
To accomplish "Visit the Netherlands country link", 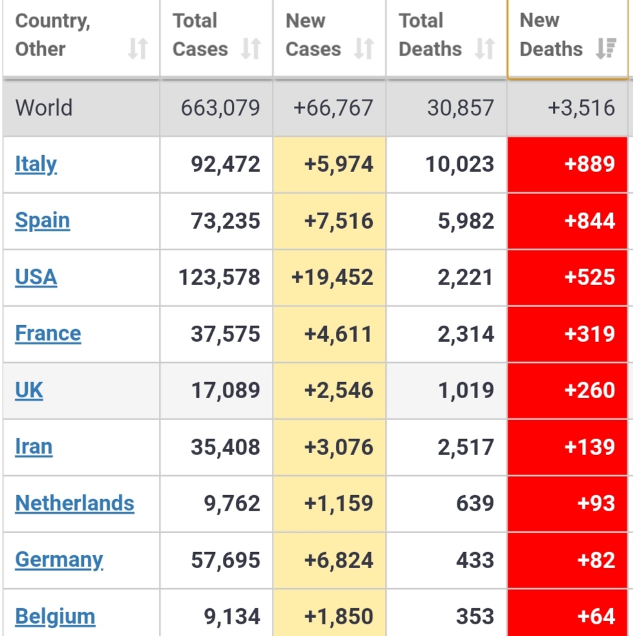I will [75, 503].
